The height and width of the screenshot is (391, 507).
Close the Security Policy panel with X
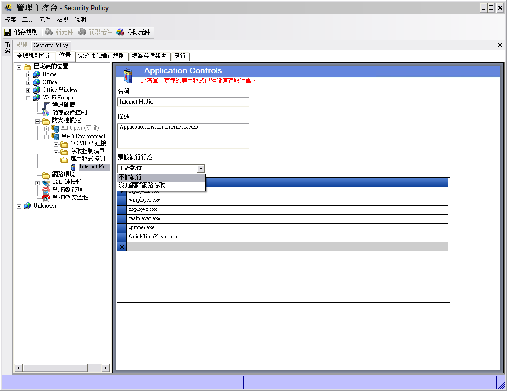click(500, 45)
